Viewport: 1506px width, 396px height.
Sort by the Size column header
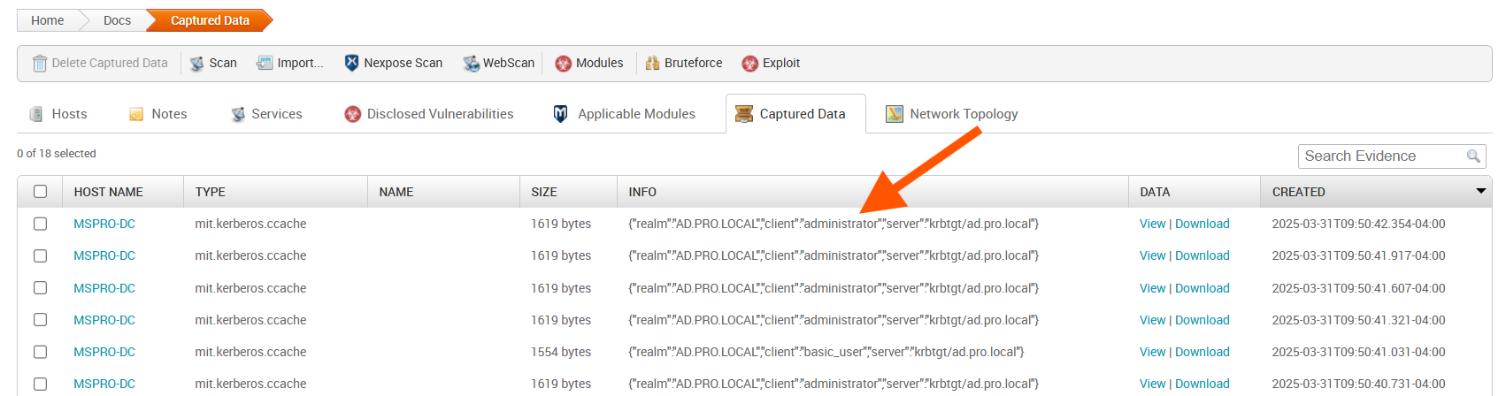click(543, 192)
